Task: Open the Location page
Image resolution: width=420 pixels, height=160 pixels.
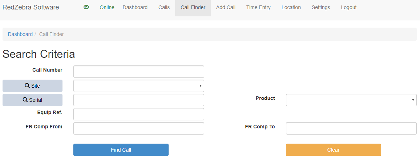Action: 291,7
